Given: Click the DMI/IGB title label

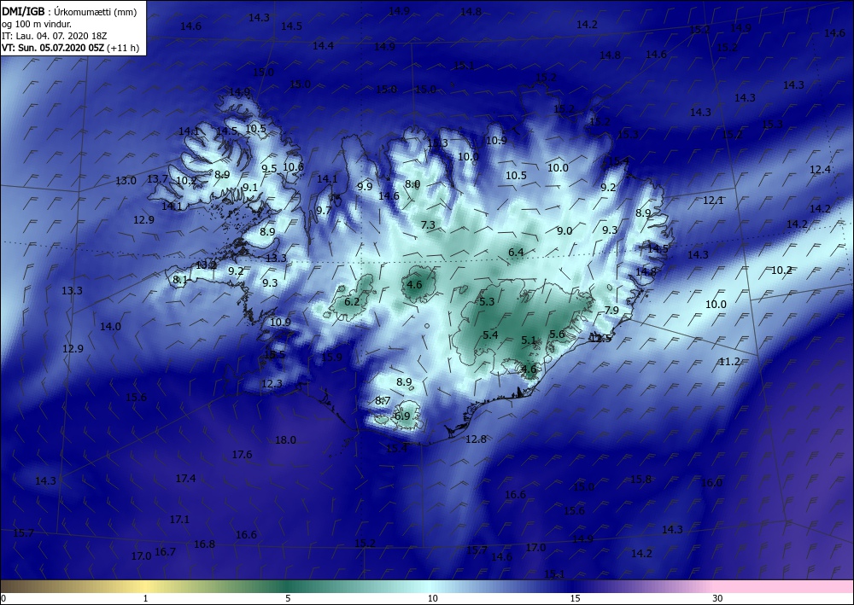Looking at the screenshot, I should (23, 12).
